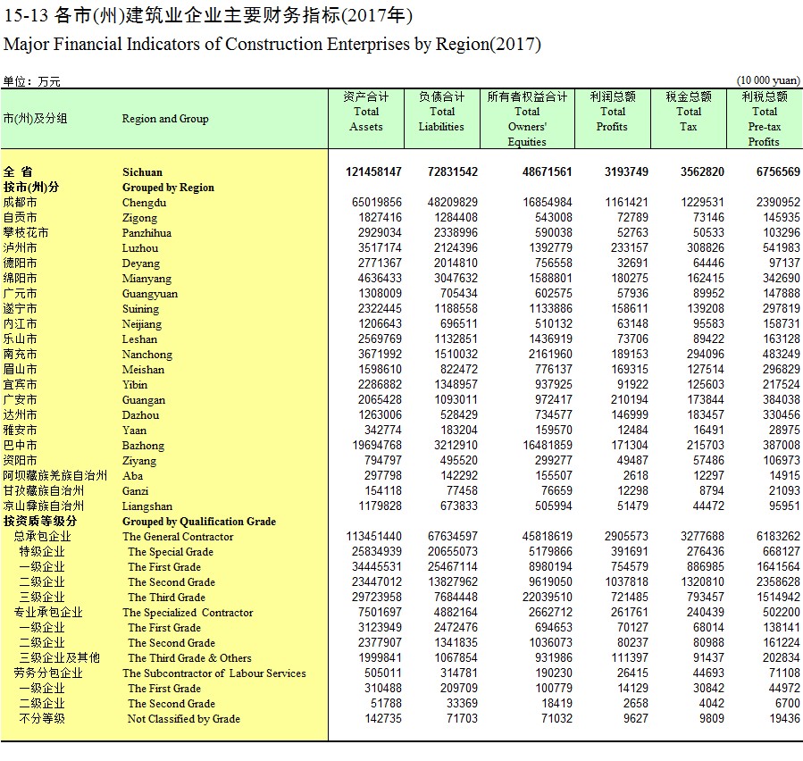The image size is (803, 761).
Task: Select the 'Yibin' row label
Action: (135, 385)
